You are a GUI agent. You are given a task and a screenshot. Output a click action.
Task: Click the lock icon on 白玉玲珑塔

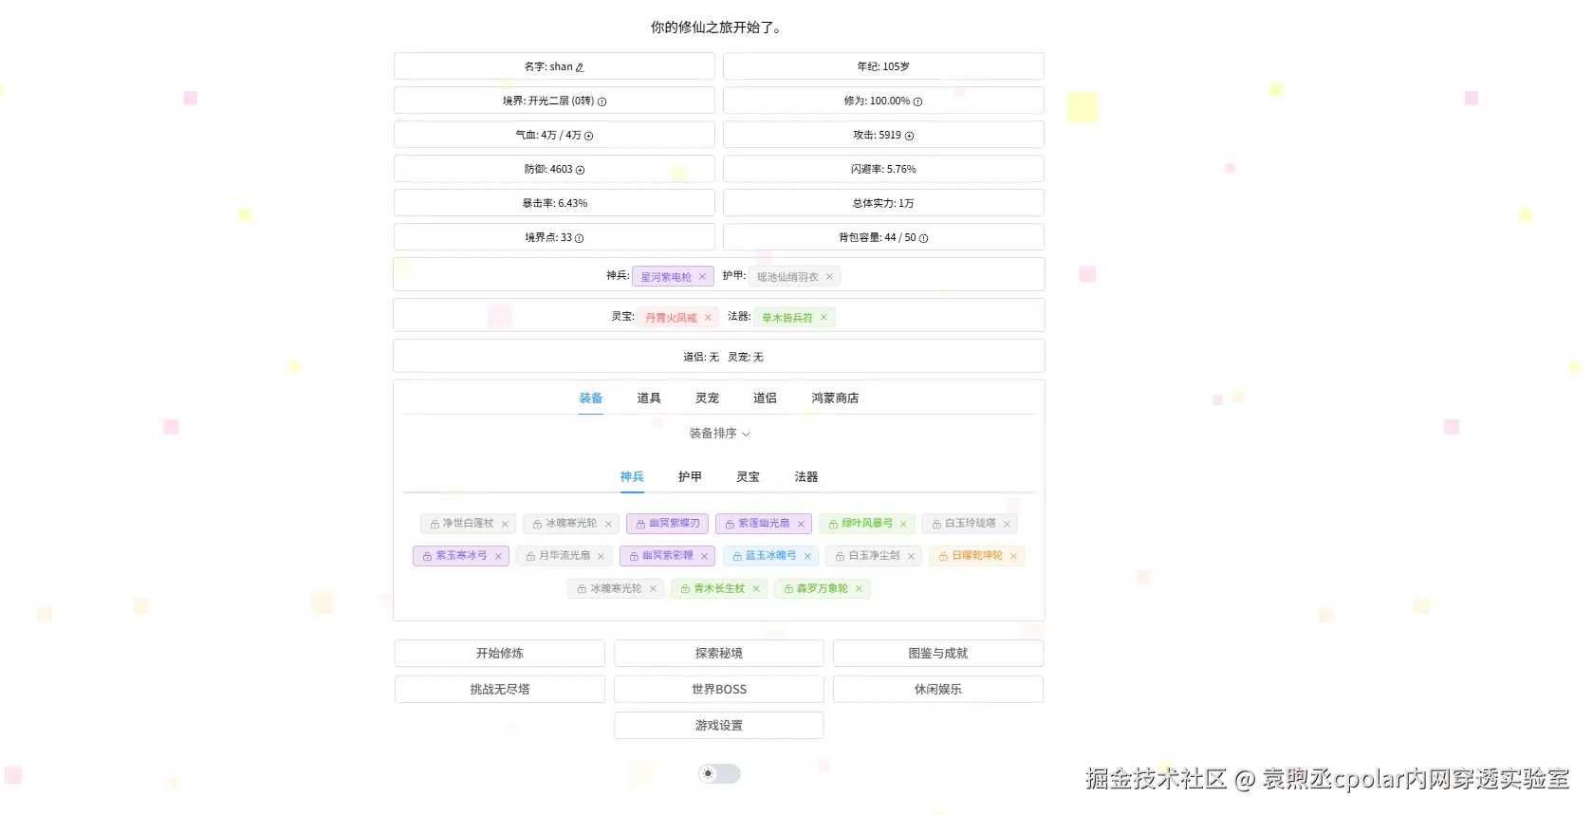[936, 524]
